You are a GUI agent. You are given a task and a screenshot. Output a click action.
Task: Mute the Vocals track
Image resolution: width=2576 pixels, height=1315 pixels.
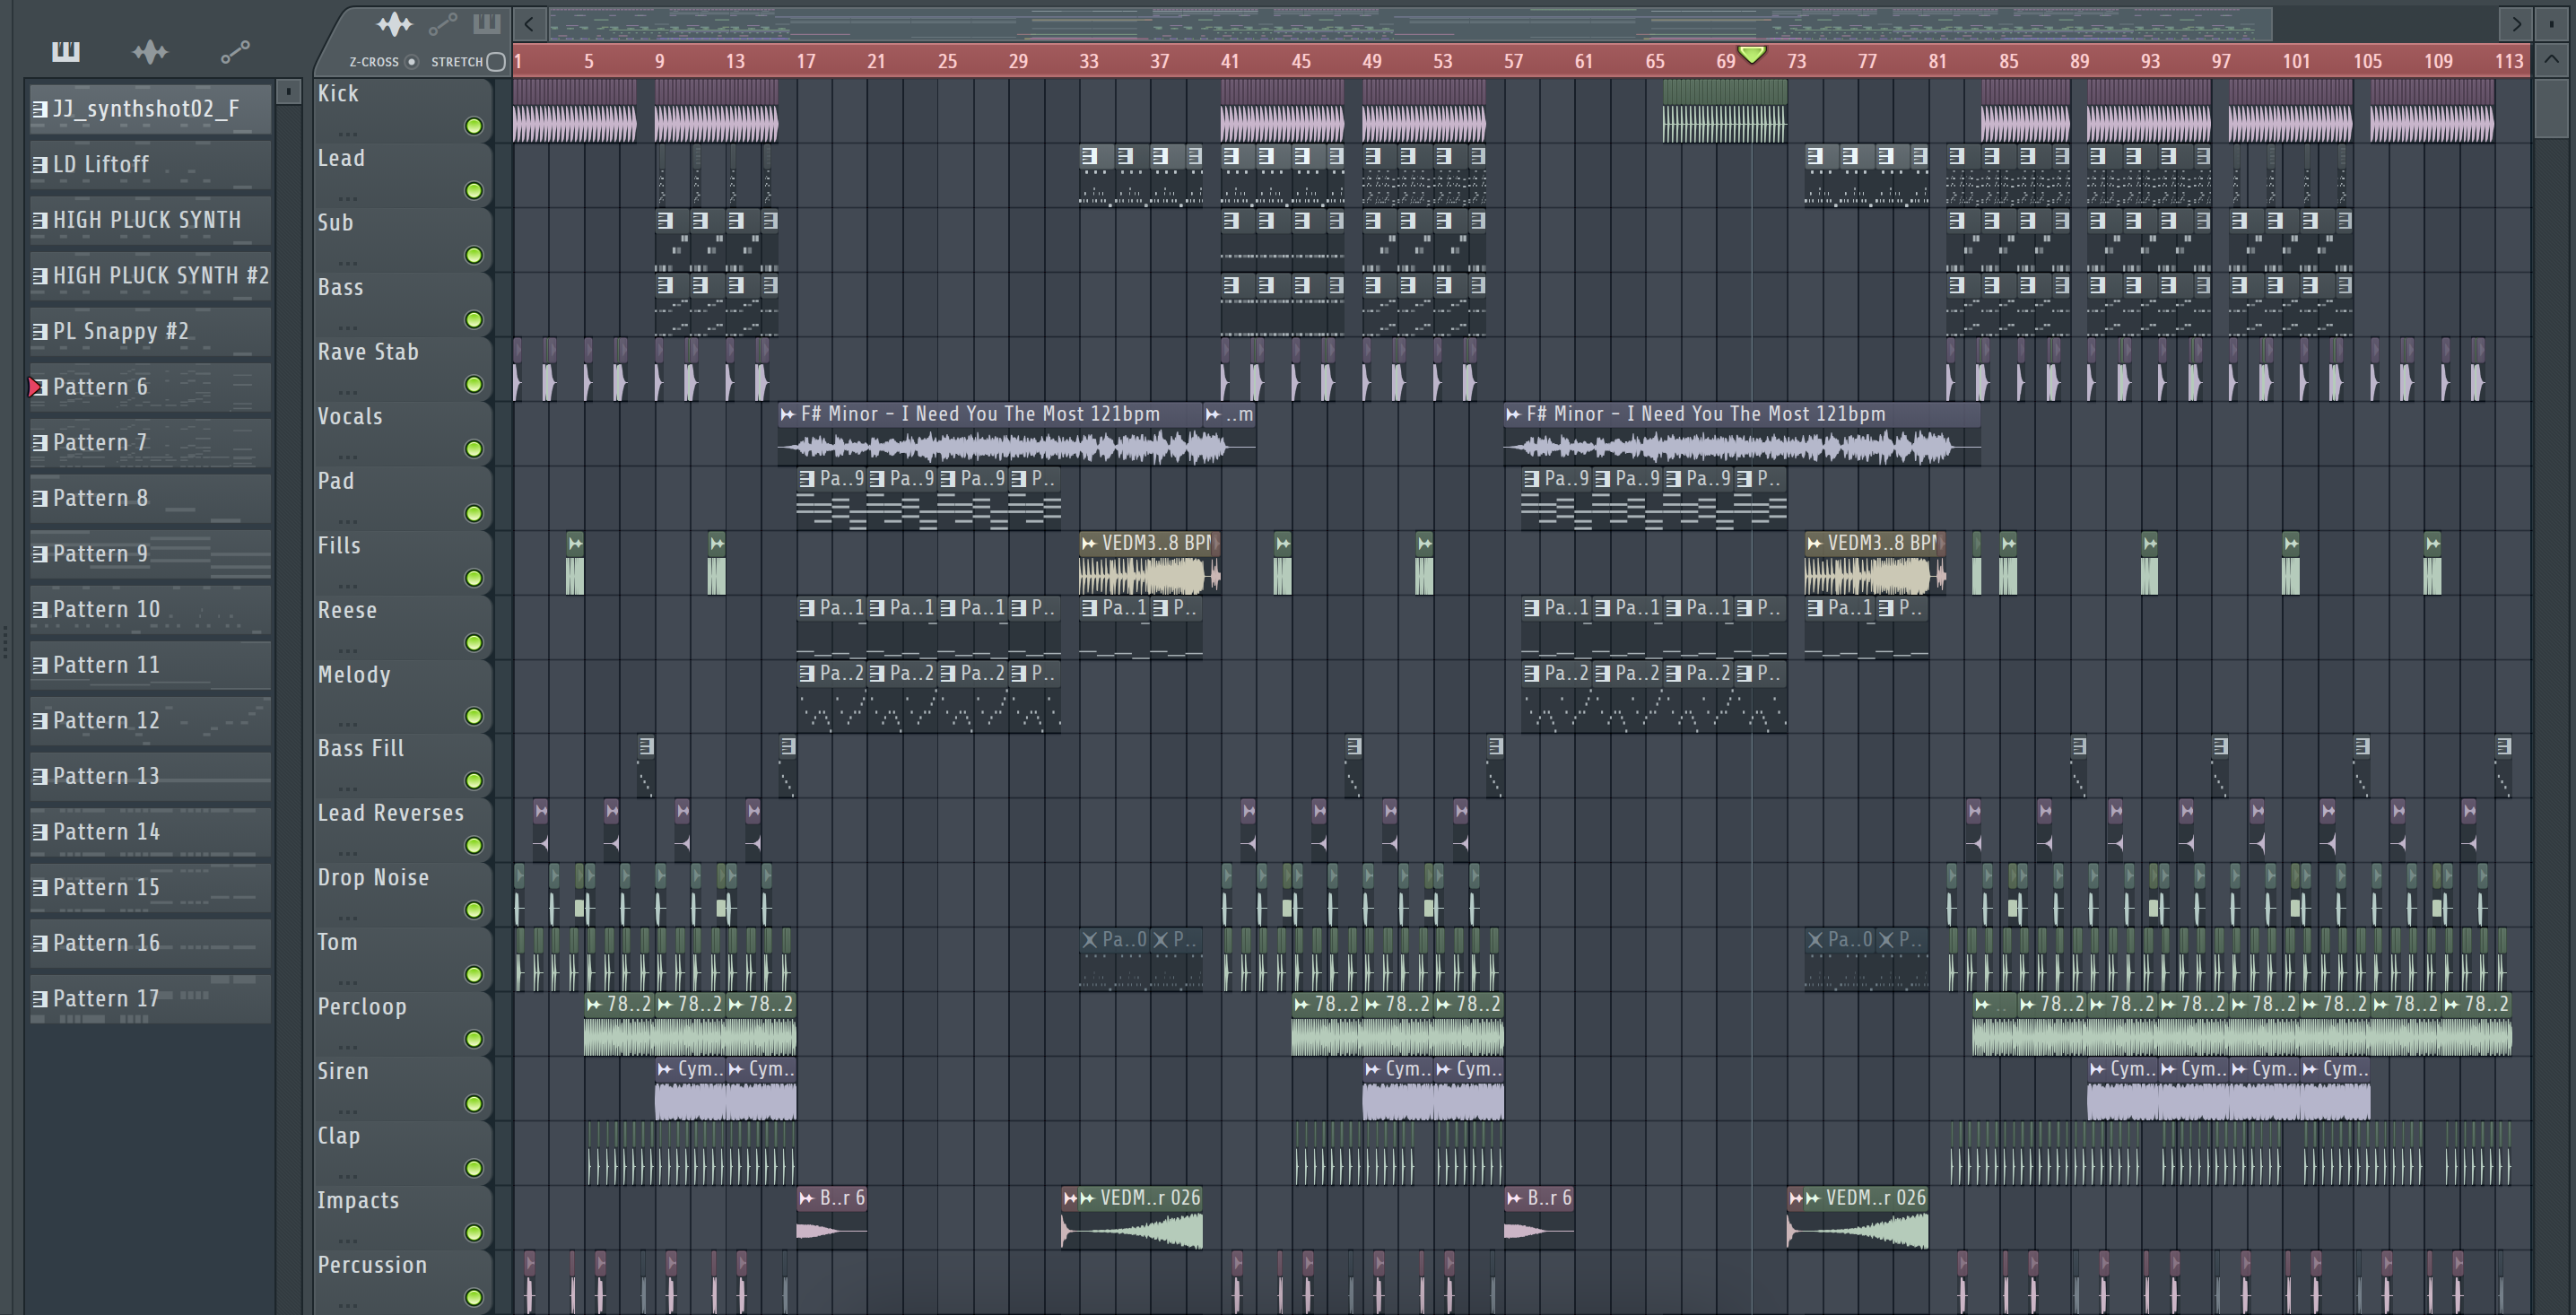474,450
